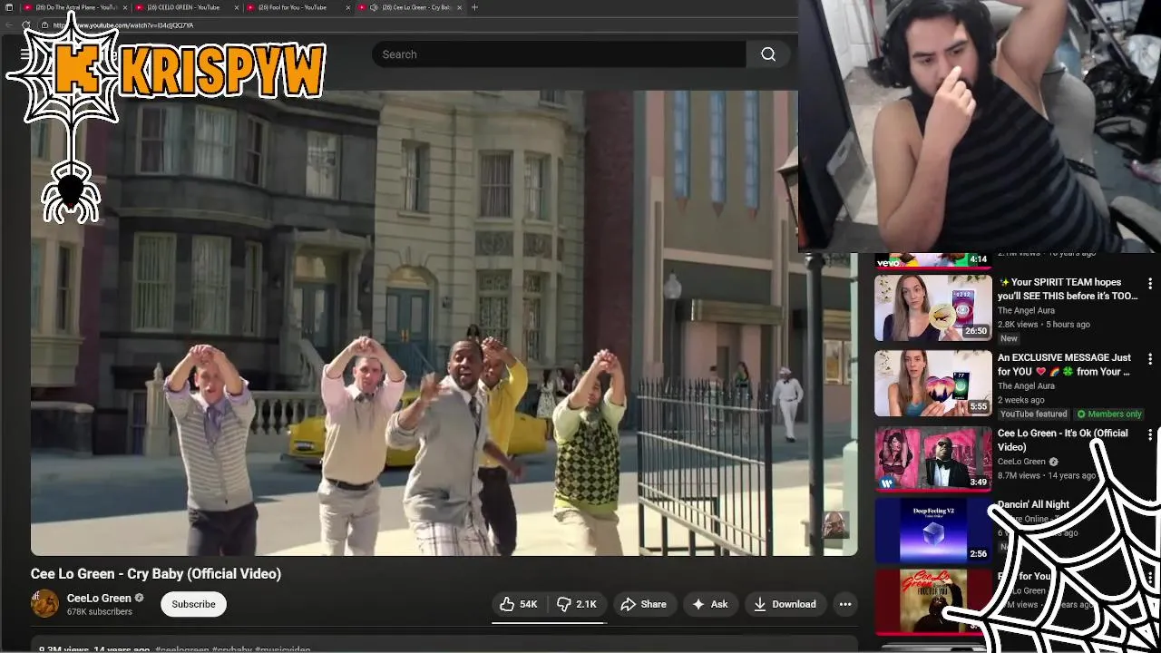Open 4:14 vevo thumbnail at sidebar top
1161x653 pixels.
click(x=932, y=260)
